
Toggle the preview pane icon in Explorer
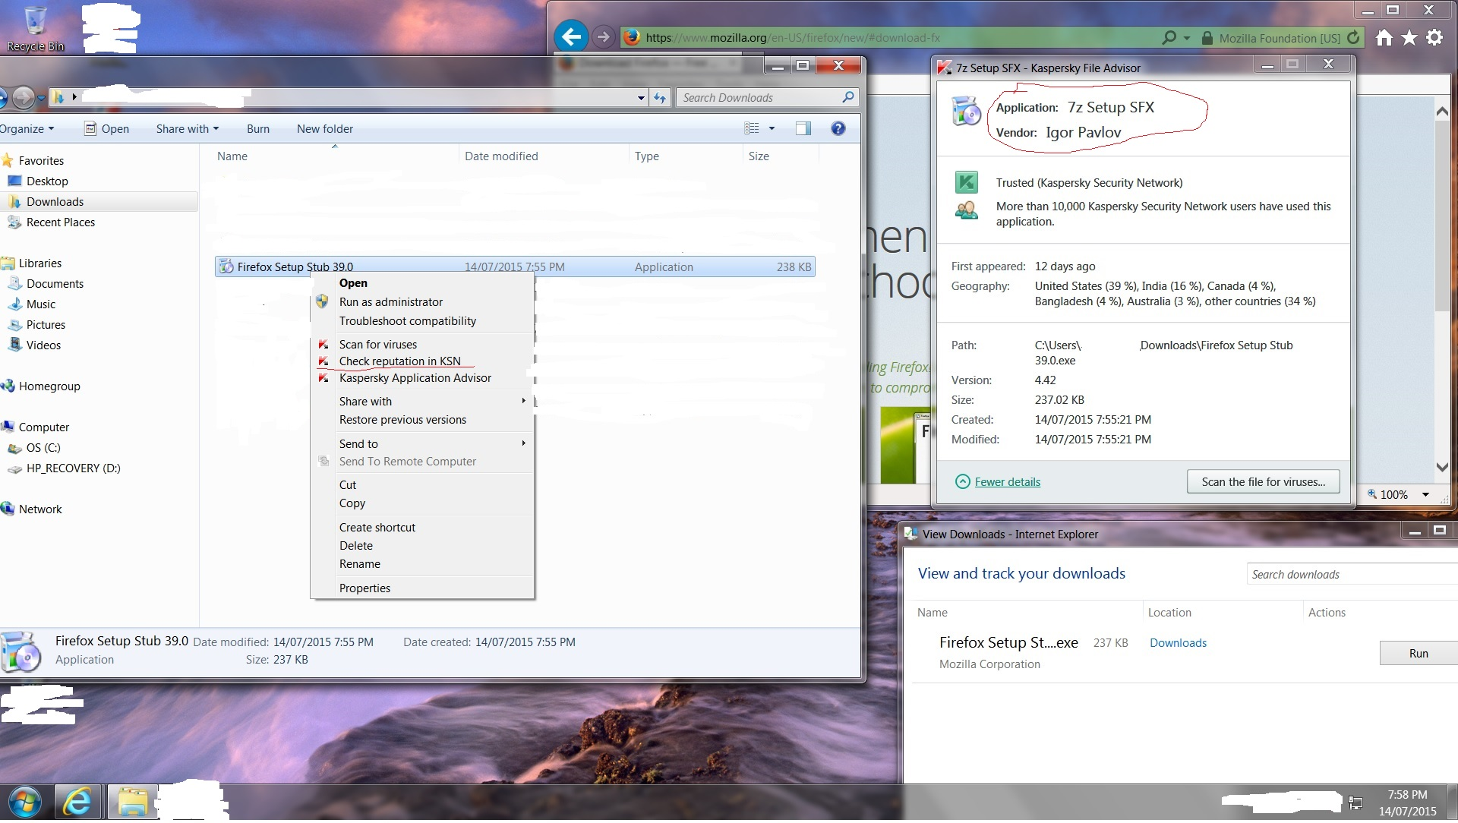pyautogui.click(x=803, y=128)
